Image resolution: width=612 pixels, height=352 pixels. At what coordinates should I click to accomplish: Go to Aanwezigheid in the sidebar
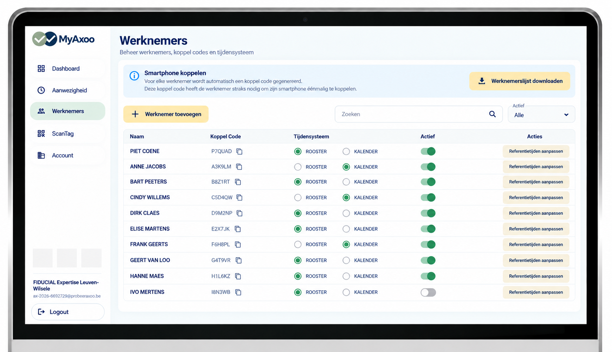coord(68,90)
